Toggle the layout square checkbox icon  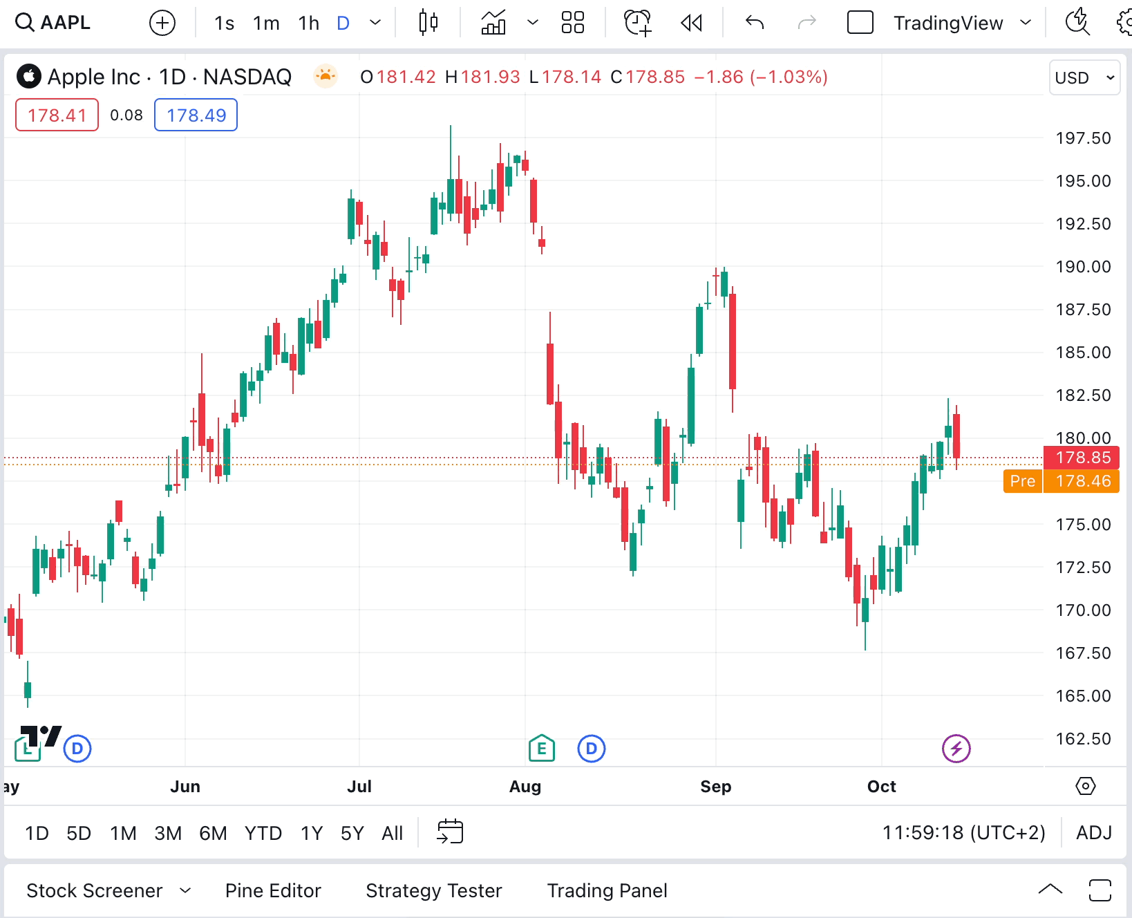[860, 23]
